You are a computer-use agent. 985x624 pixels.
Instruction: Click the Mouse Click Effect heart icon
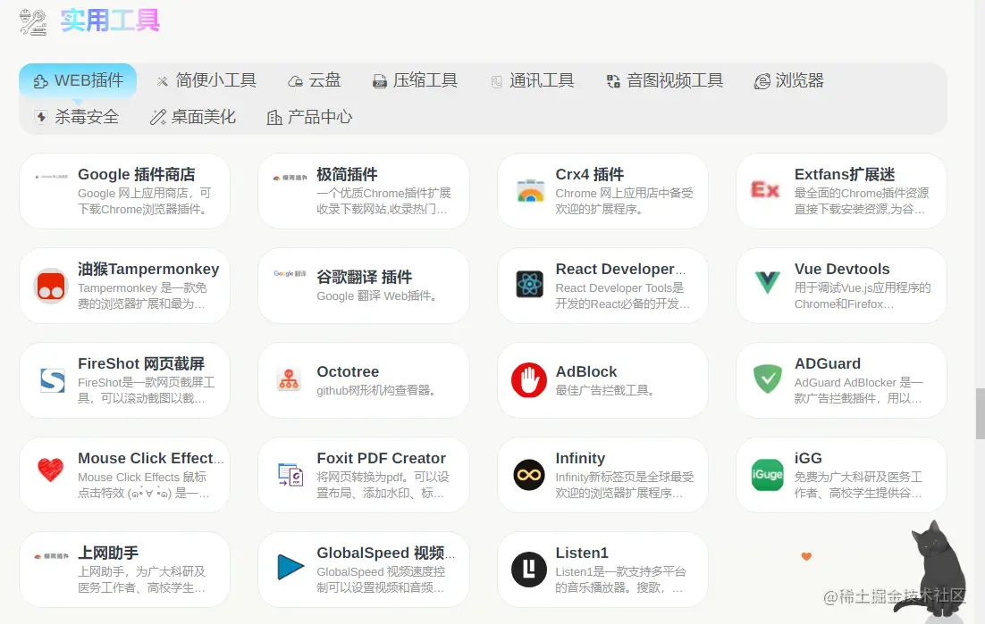(x=50, y=470)
